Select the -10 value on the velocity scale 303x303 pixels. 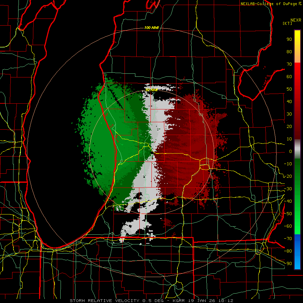point(288,164)
